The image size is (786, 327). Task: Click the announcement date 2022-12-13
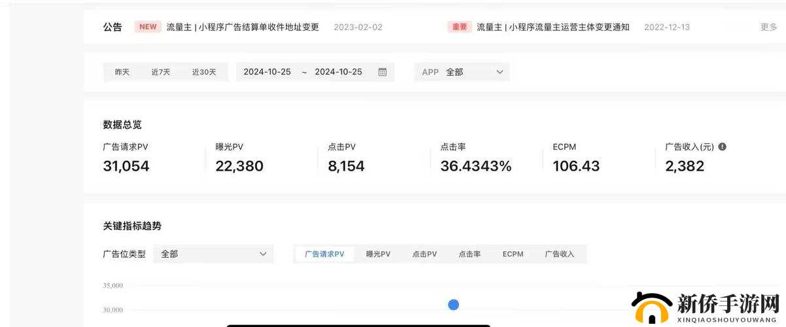point(667,27)
